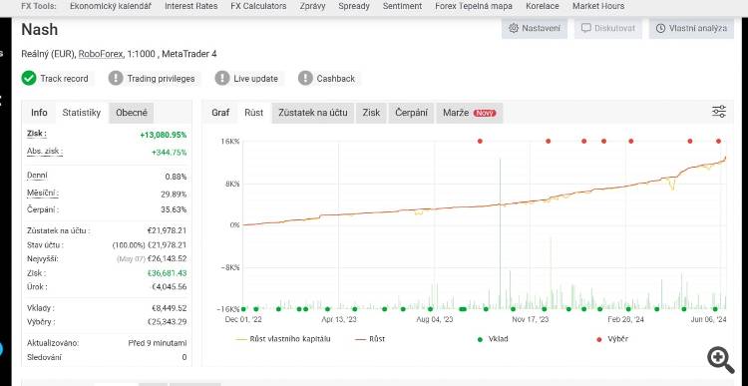This screenshot has width=748, height=386.
Task: Open the RoboForex broker link
Action: pyautogui.click(x=100, y=54)
